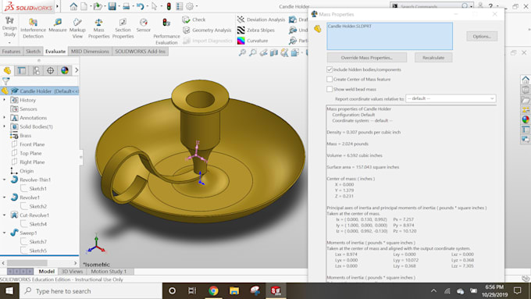Open Geometry Analysis
This screenshot has height=299, width=531.
[x=207, y=30]
